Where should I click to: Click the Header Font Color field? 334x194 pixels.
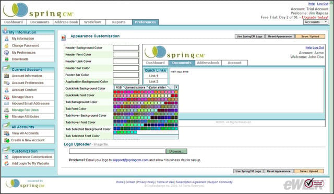click(126, 55)
